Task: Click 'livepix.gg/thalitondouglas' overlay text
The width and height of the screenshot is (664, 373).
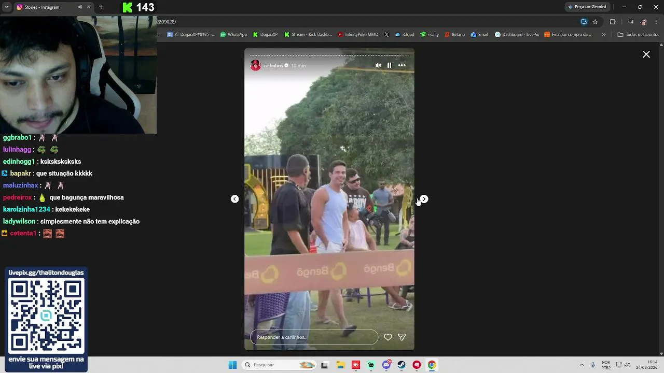Action: (x=46, y=272)
